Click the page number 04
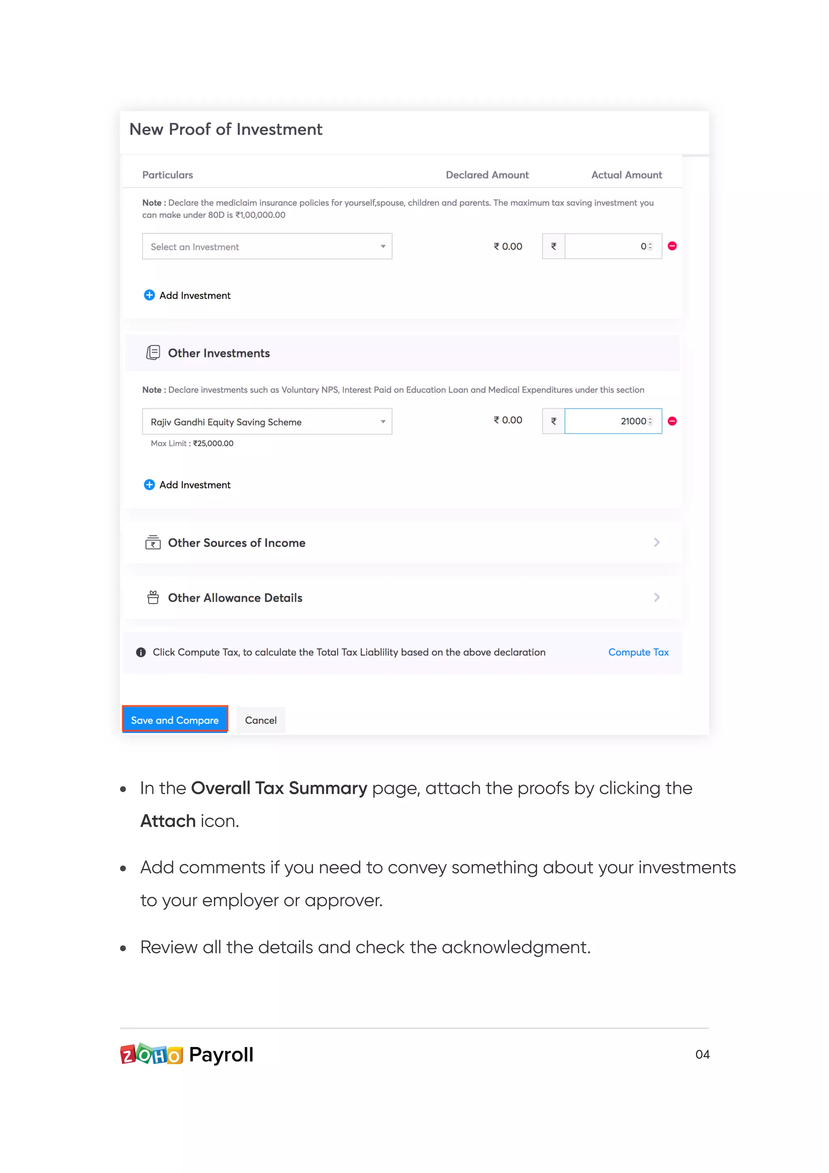The image size is (829, 1173). click(x=702, y=1054)
